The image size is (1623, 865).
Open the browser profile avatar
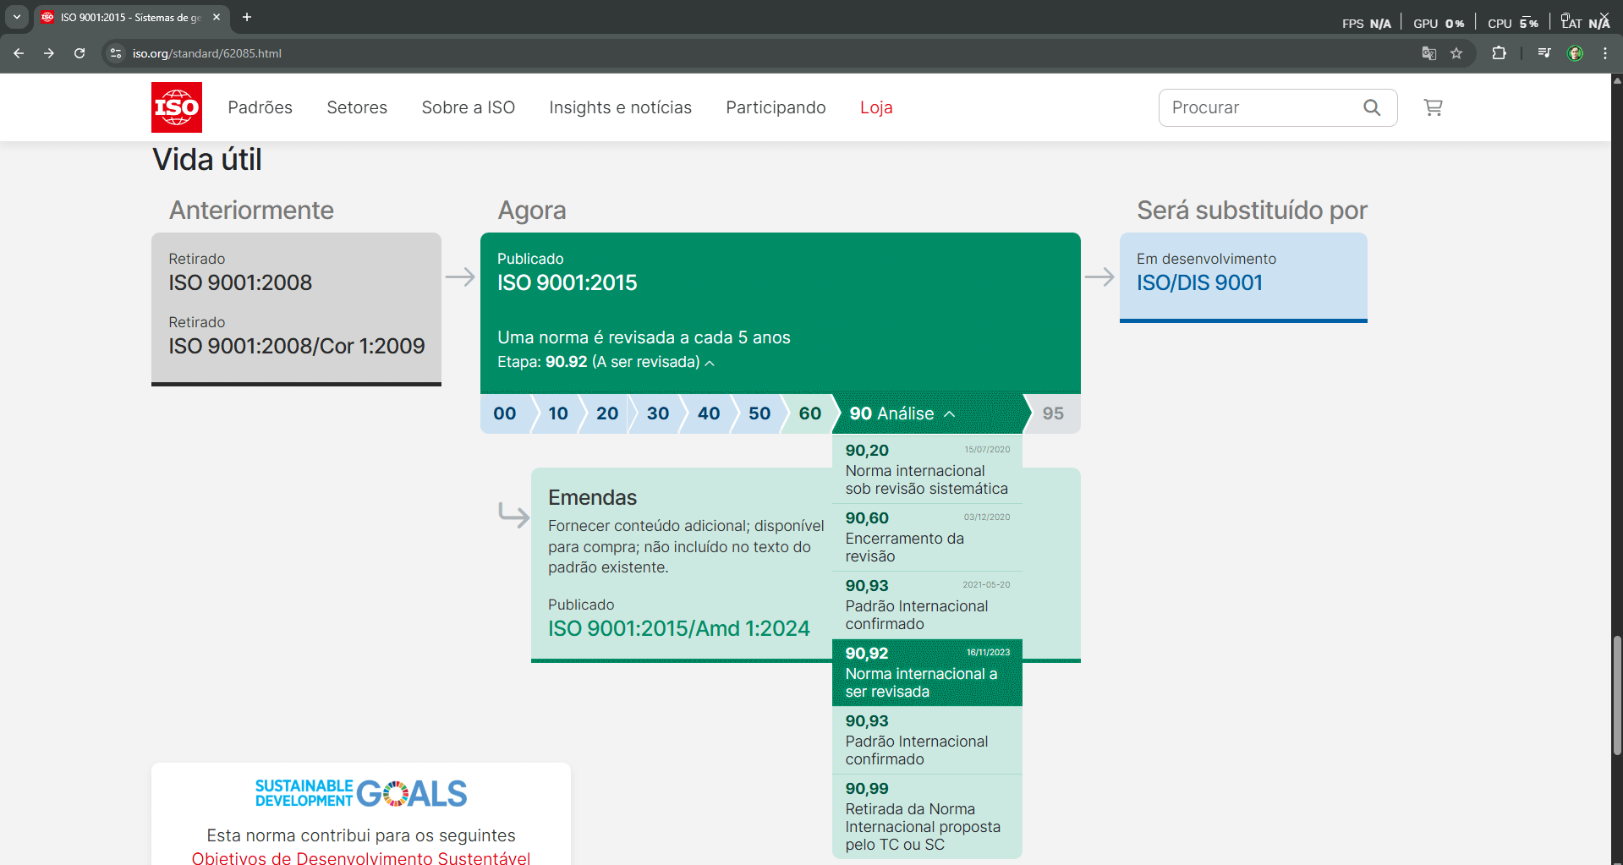coord(1575,53)
